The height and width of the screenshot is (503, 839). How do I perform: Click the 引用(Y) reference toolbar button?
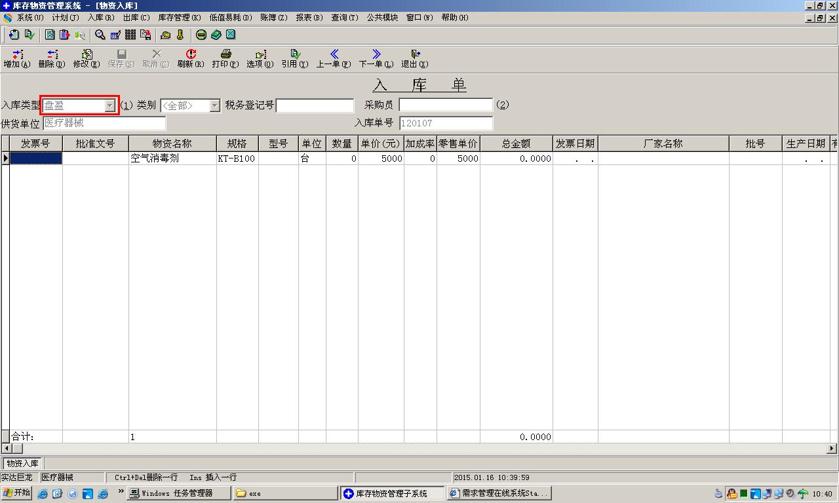point(295,59)
